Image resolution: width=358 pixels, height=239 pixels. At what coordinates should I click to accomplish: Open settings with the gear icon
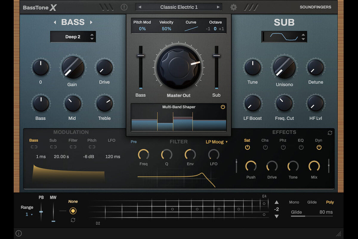coord(234,7)
